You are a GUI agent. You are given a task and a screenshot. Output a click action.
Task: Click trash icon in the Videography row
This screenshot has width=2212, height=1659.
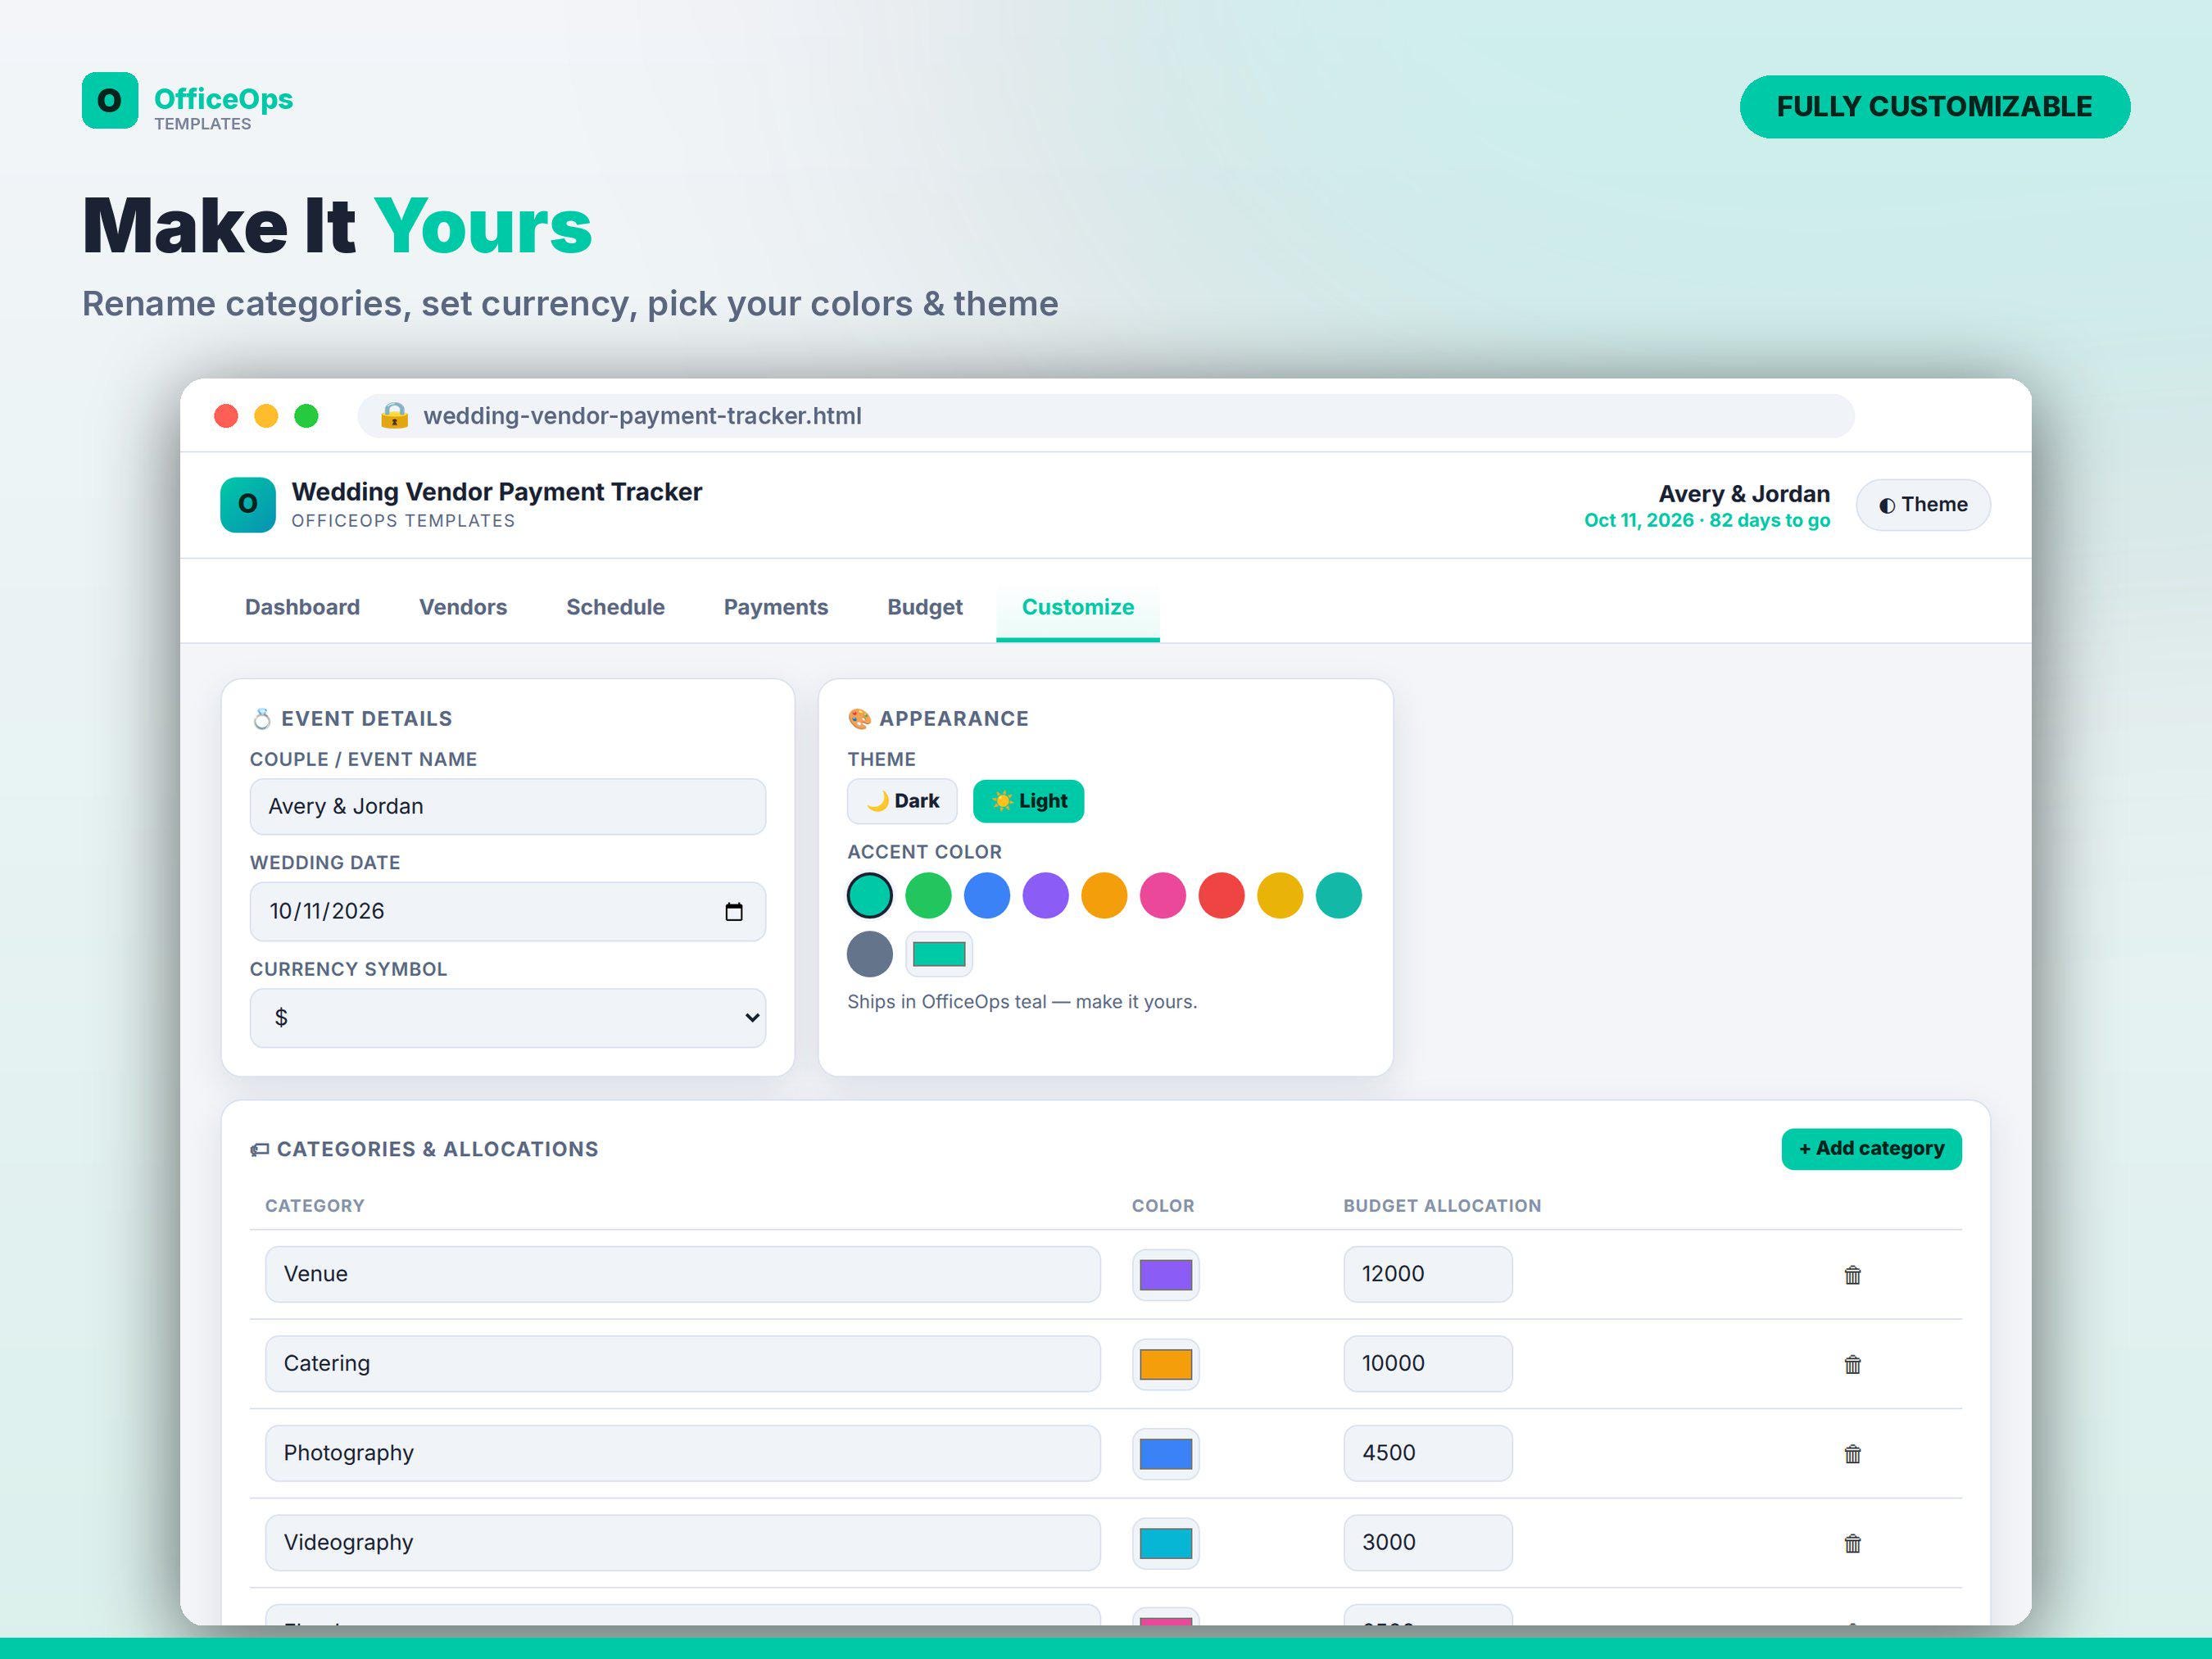pyautogui.click(x=1852, y=1543)
